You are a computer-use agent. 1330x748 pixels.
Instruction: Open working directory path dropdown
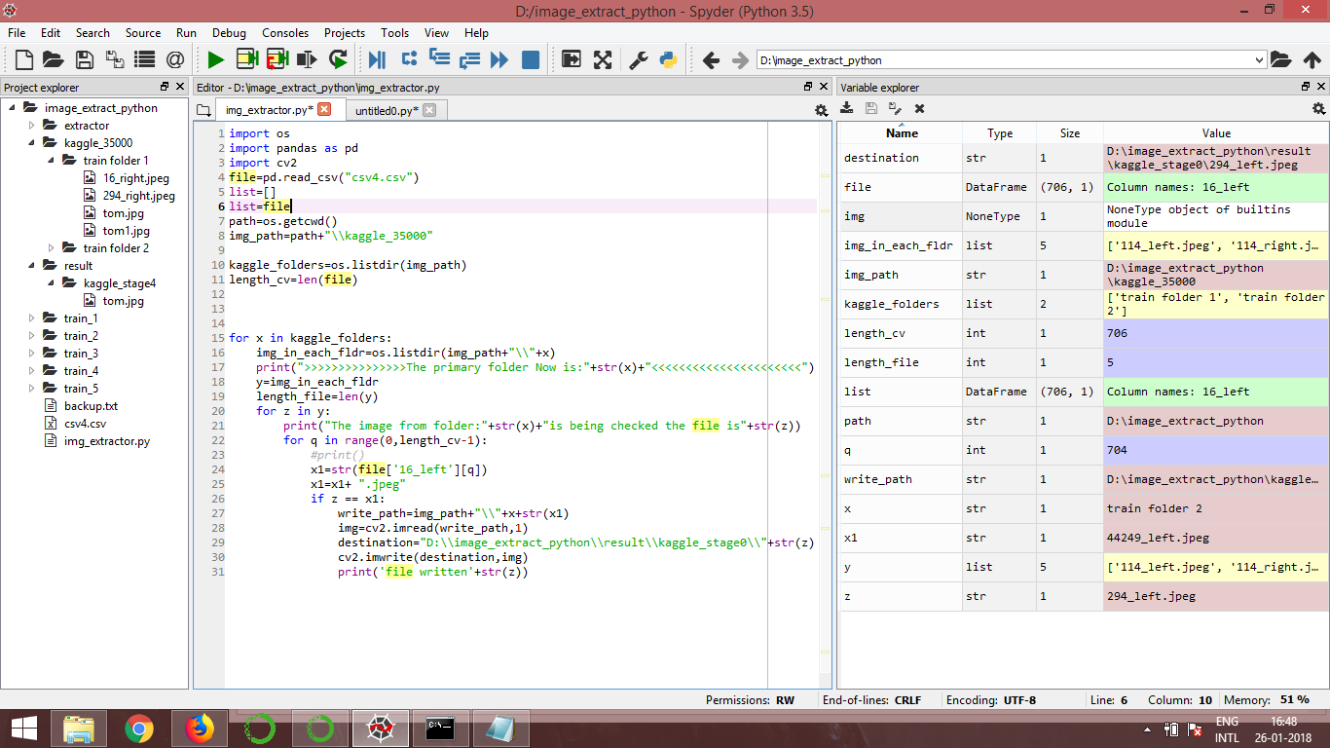click(x=1258, y=60)
